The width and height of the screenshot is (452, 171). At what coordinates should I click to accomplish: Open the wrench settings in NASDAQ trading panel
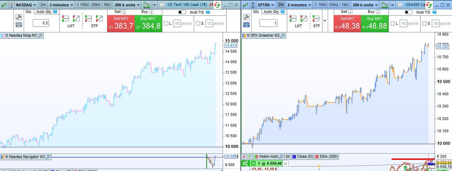pyautogui.click(x=18, y=17)
